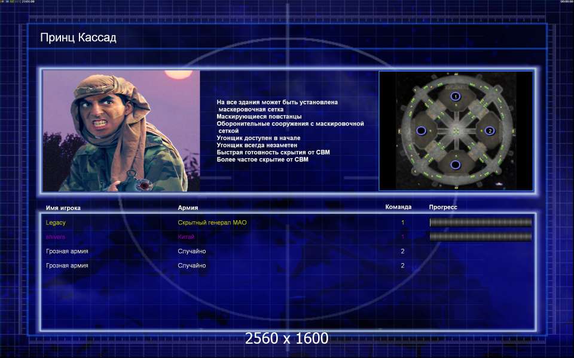Select player name "shivers"

pos(55,237)
